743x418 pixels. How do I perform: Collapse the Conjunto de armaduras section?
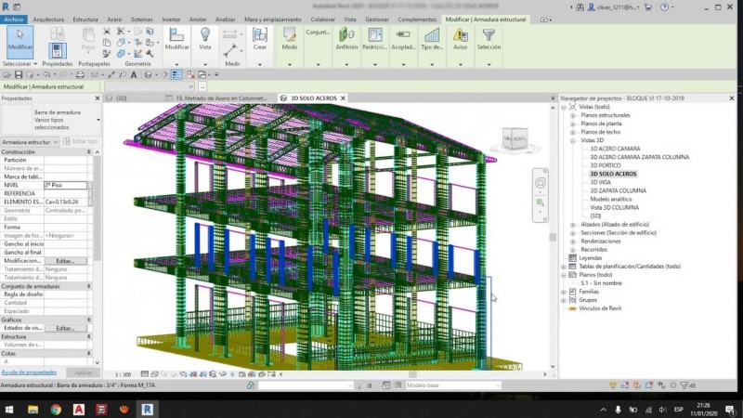pyautogui.click(x=88, y=286)
